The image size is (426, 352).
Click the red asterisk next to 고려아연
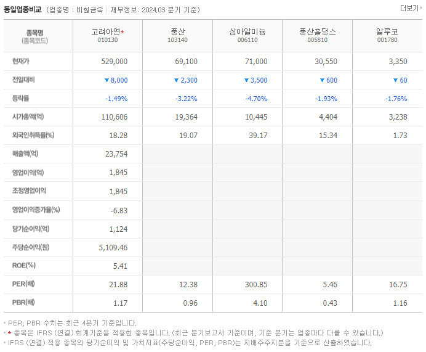click(x=123, y=32)
